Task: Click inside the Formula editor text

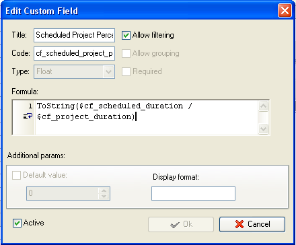Action: point(146,117)
